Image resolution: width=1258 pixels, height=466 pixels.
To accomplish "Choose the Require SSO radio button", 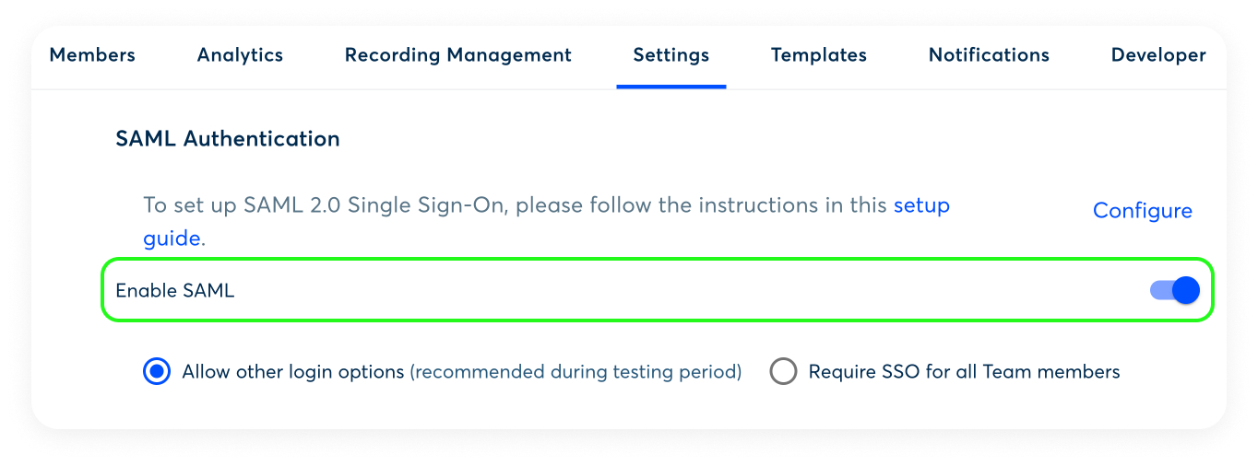I will click(783, 372).
